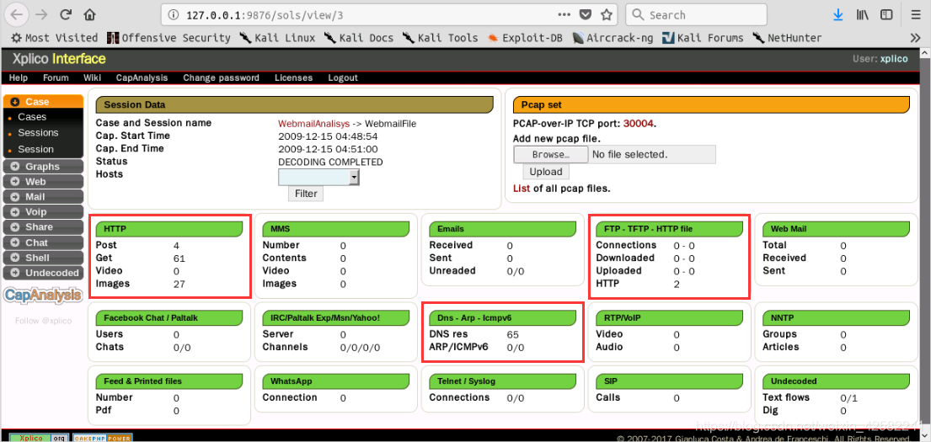This screenshot has height=442, width=931.
Task: Click the site information icon in URL bar
Action: (174, 15)
